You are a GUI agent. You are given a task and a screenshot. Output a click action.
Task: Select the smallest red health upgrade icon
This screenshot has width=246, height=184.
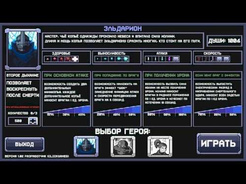click(48, 59)
